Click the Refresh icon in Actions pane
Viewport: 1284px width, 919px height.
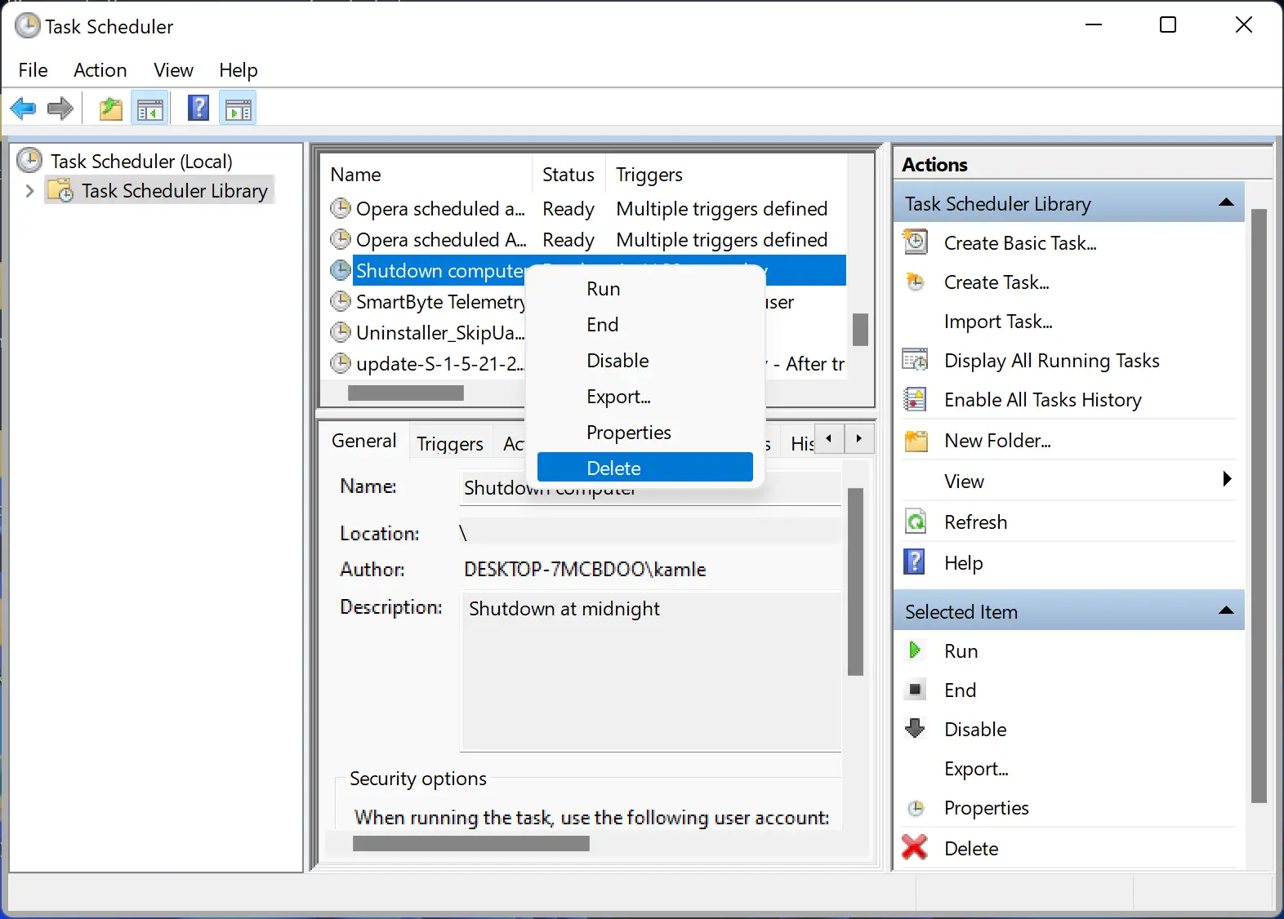point(916,522)
